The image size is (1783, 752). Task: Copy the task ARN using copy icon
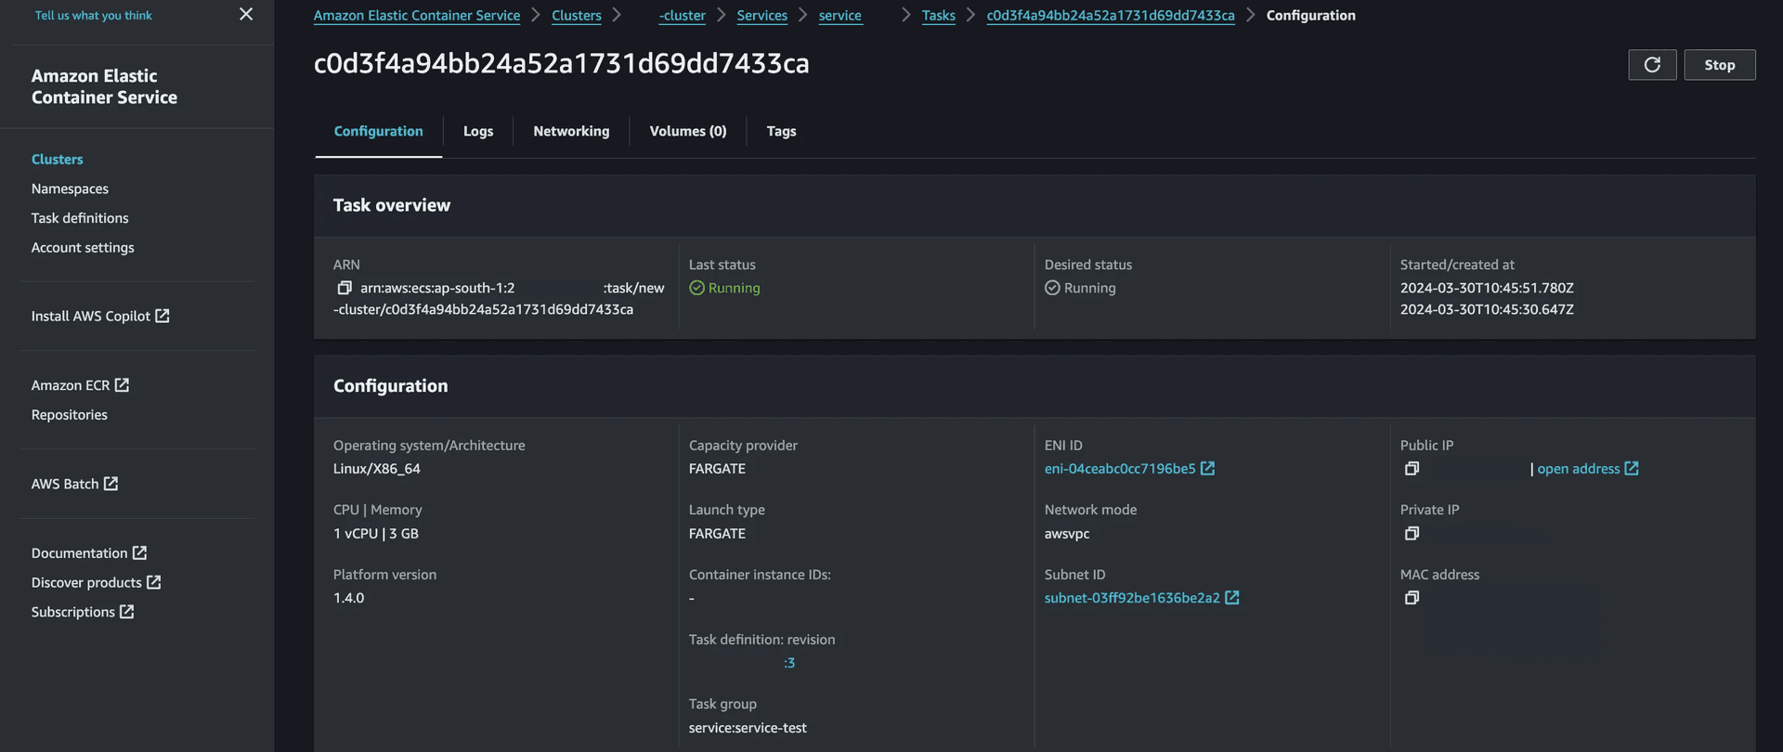(345, 288)
